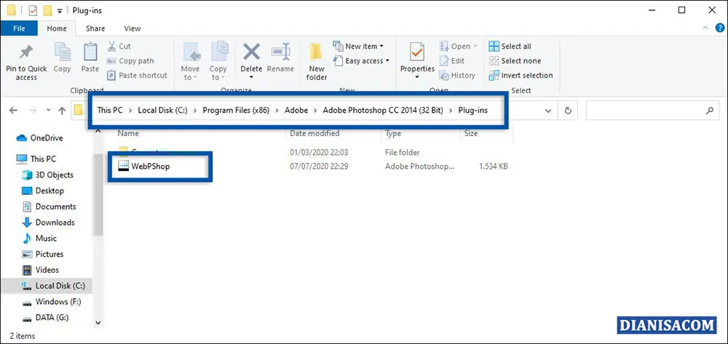Click Invert selection
Screen dimensions: 728x344
coord(521,75)
